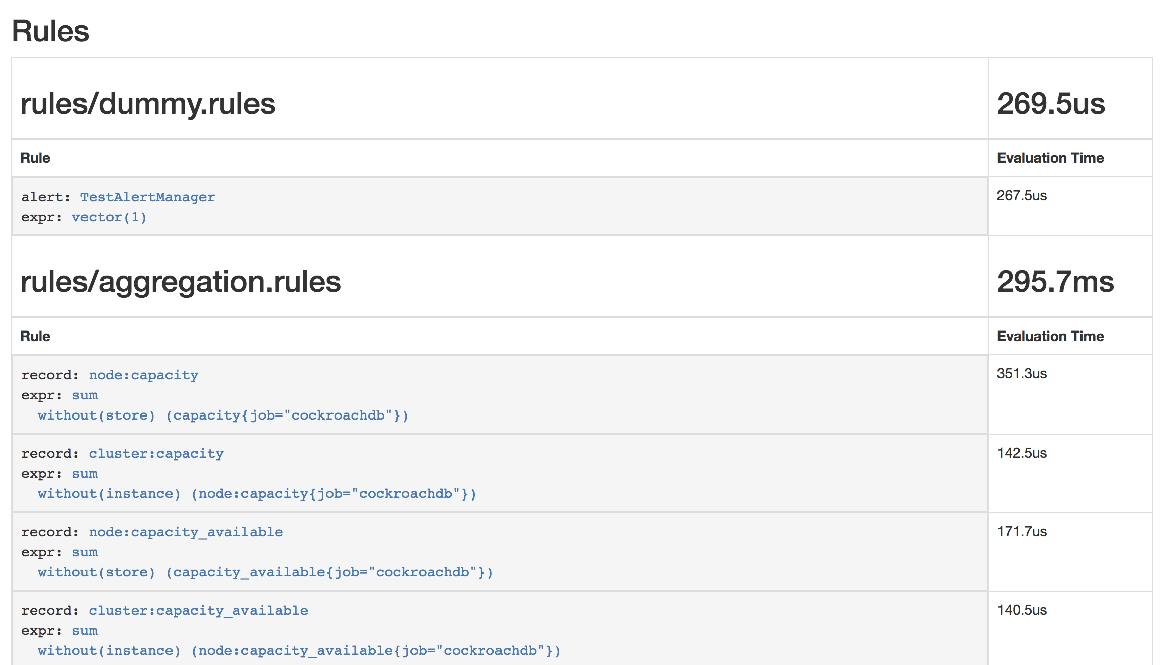Open the node:capacity_available recording rule
The image size is (1165, 665).
click(x=185, y=532)
